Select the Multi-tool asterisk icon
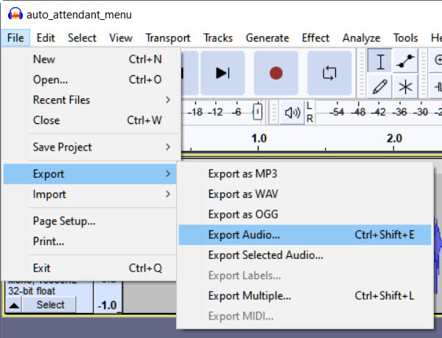The width and height of the screenshot is (442, 338). point(405,86)
